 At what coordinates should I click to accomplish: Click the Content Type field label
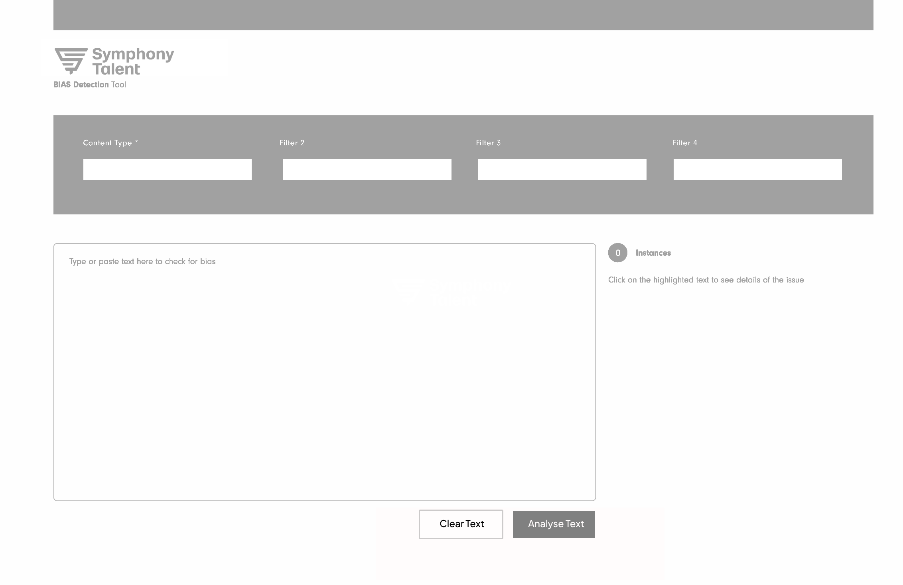tap(107, 143)
